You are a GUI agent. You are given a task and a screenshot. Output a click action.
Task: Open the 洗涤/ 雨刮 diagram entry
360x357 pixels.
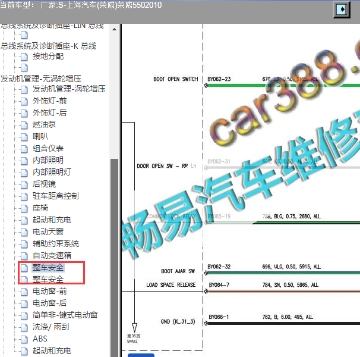pyautogui.click(x=50, y=327)
